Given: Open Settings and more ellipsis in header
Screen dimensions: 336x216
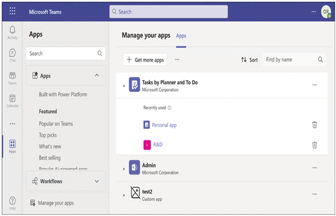Looking at the screenshot, I should pyautogui.click(x=313, y=12).
